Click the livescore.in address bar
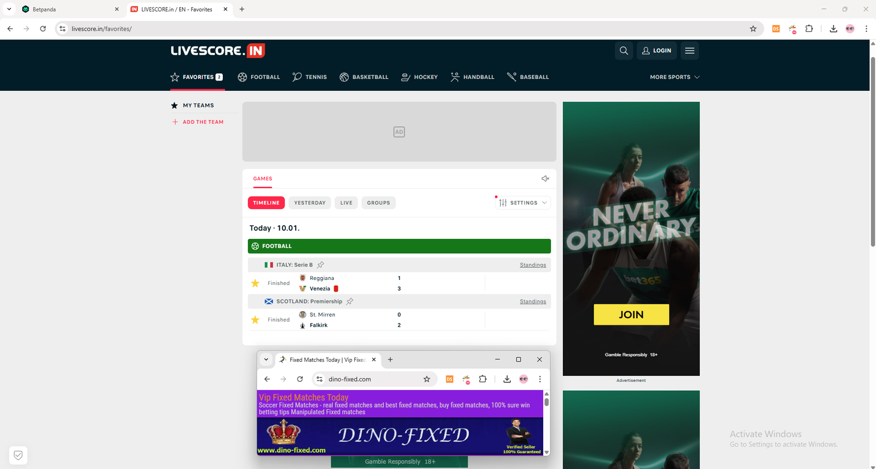The image size is (876, 469). point(383,29)
